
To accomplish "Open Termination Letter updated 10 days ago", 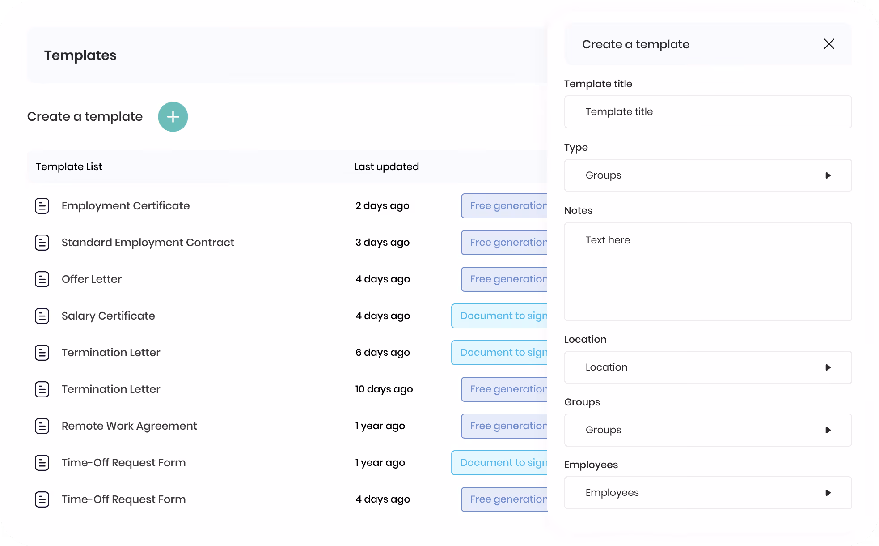I will point(111,389).
